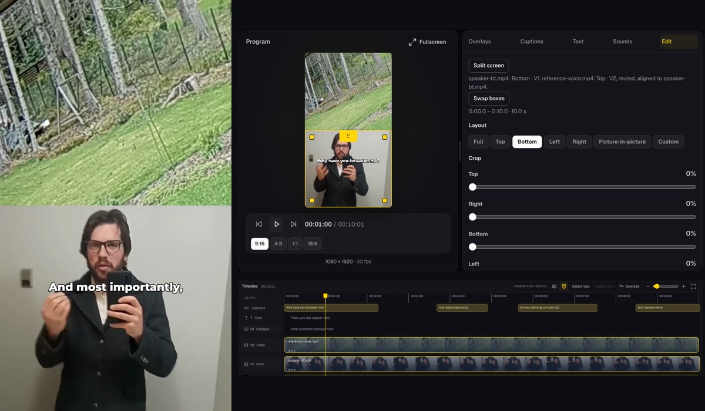Choose the Top layout option
The image size is (705, 411).
pyautogui.click(x=500, y=142)
